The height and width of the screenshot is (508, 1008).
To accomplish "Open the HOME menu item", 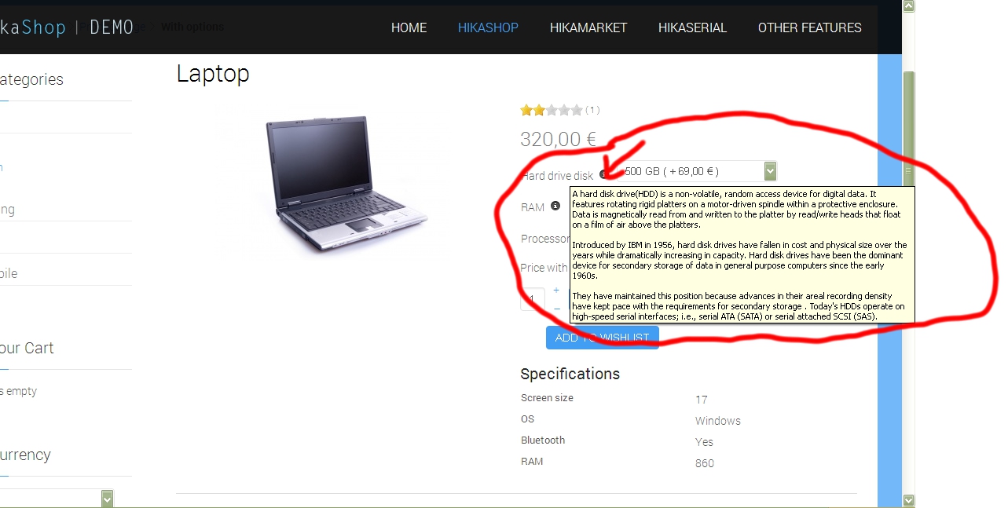I will [x=409, y=27].
